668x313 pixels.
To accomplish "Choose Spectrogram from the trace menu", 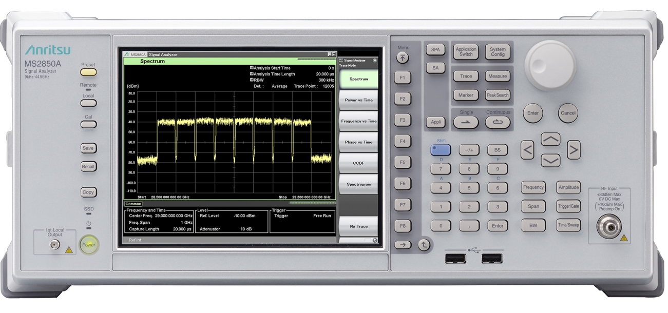I will tap(358, 184).
